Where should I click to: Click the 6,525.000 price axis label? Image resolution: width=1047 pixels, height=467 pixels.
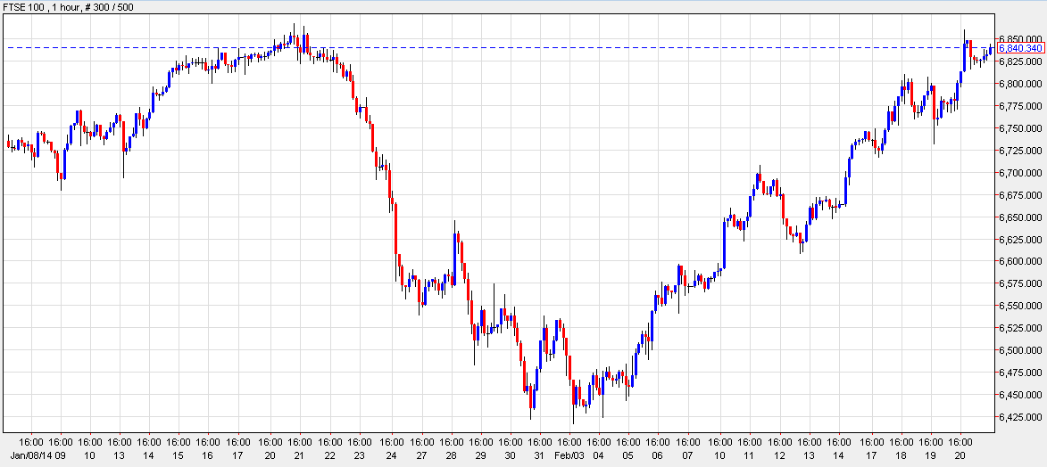[1020, 328]
